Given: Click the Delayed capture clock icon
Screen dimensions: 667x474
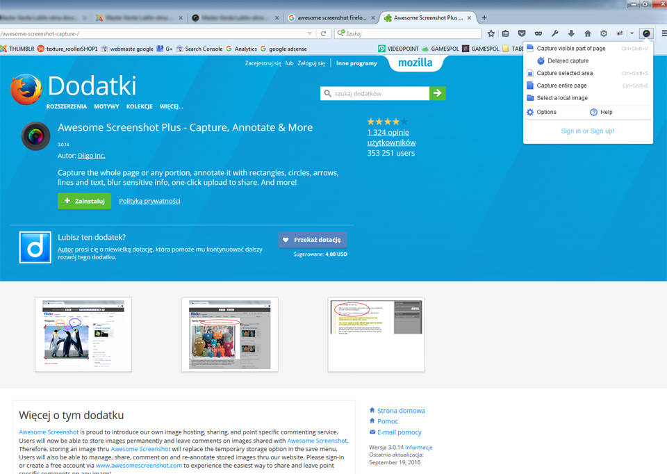Looking at the screenshot, I should point(541,61).
